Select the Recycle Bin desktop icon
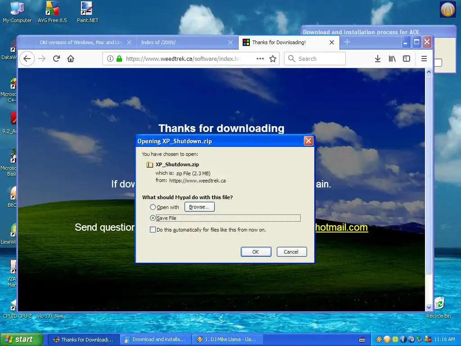 click(x=438, y=307)
